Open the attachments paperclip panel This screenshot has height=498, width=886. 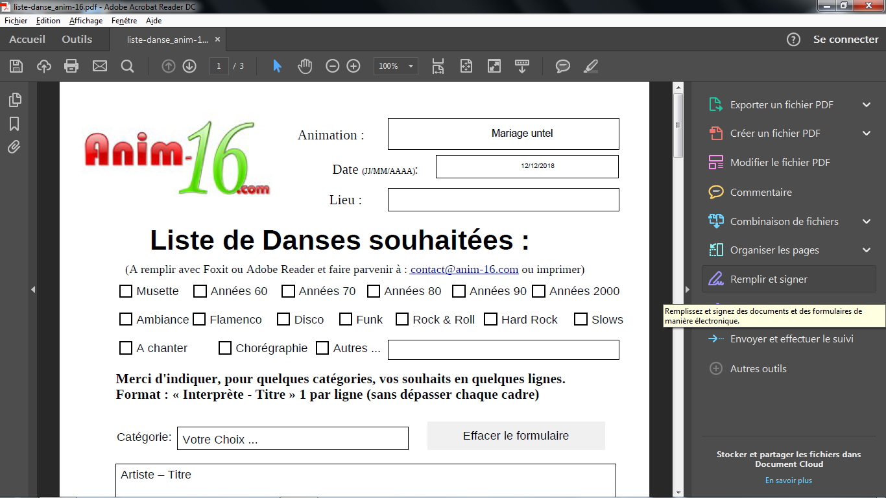pyautogui.click(x=14, y=147)
